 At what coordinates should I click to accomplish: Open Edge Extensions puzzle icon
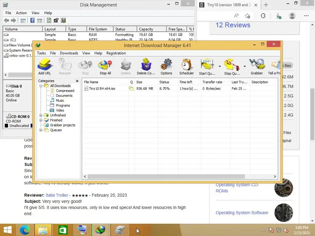[263, 16]
